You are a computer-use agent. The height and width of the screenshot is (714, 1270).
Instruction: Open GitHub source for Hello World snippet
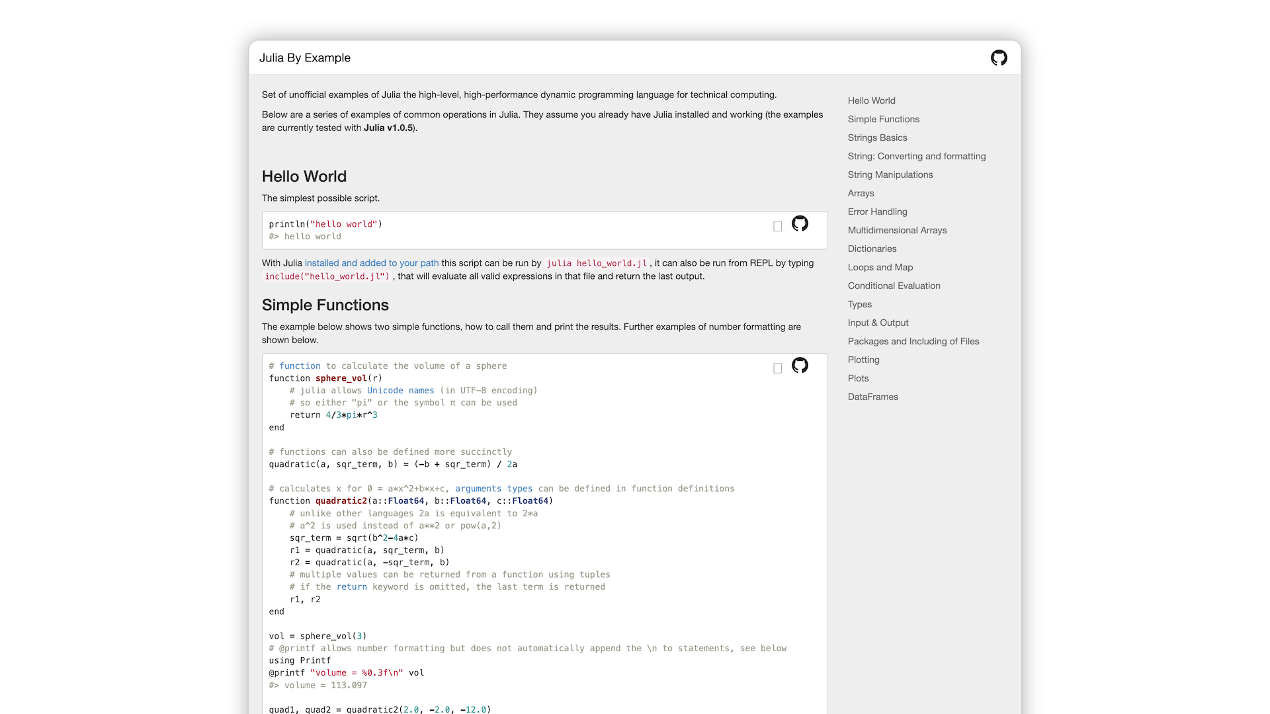[x=800, y=223]
